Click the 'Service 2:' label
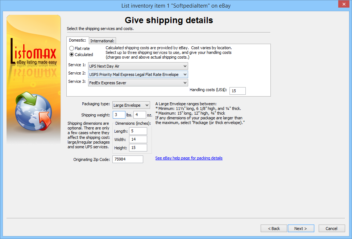This screenshot has width=352, height=239. click(x=77, y=73)
